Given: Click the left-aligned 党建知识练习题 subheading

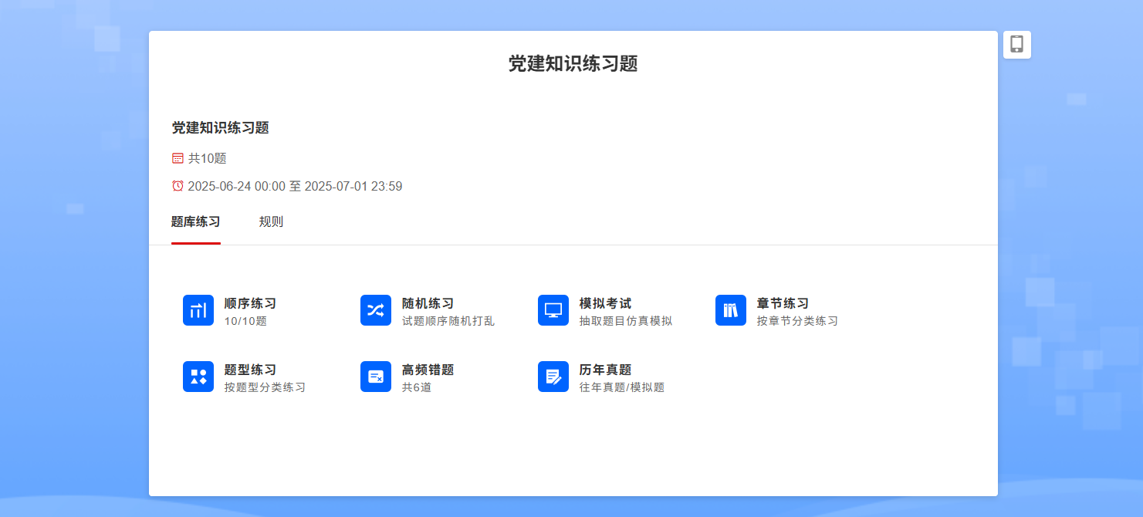Looking at the screenshot, I should 220,128.
